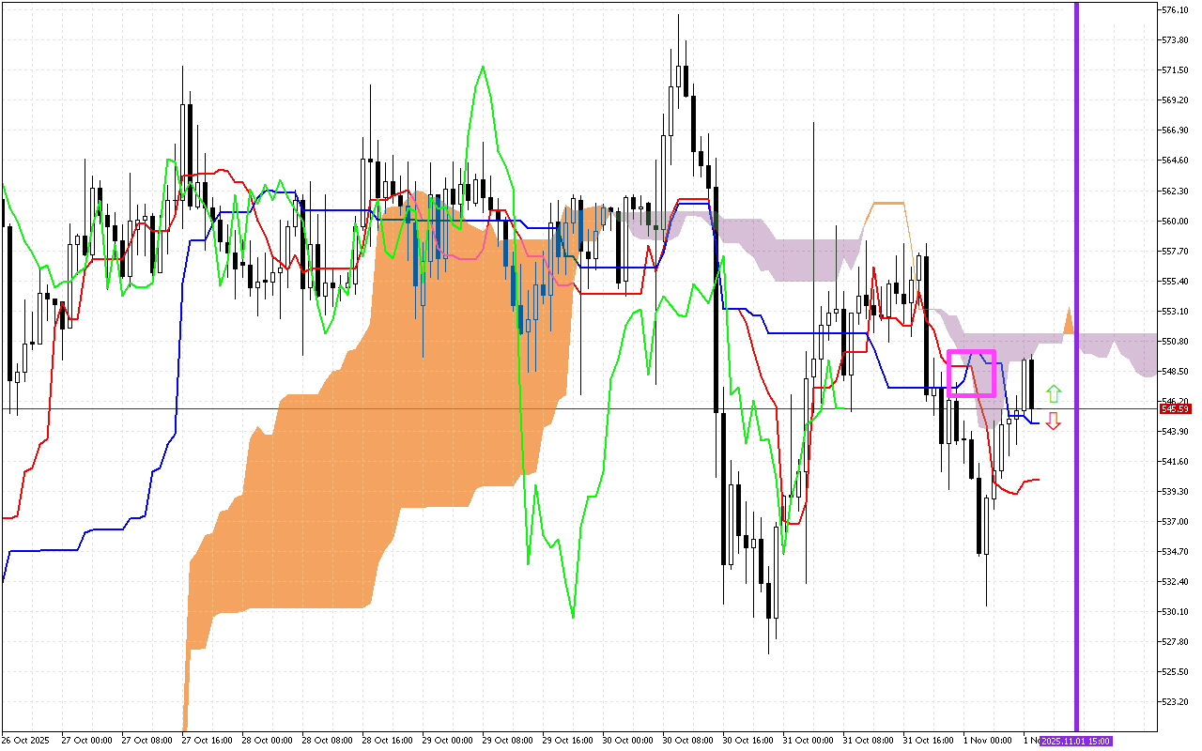Click the 560.00 price scale label
This screenshot has width=1202, height=751.
(x=1175, y=222)
